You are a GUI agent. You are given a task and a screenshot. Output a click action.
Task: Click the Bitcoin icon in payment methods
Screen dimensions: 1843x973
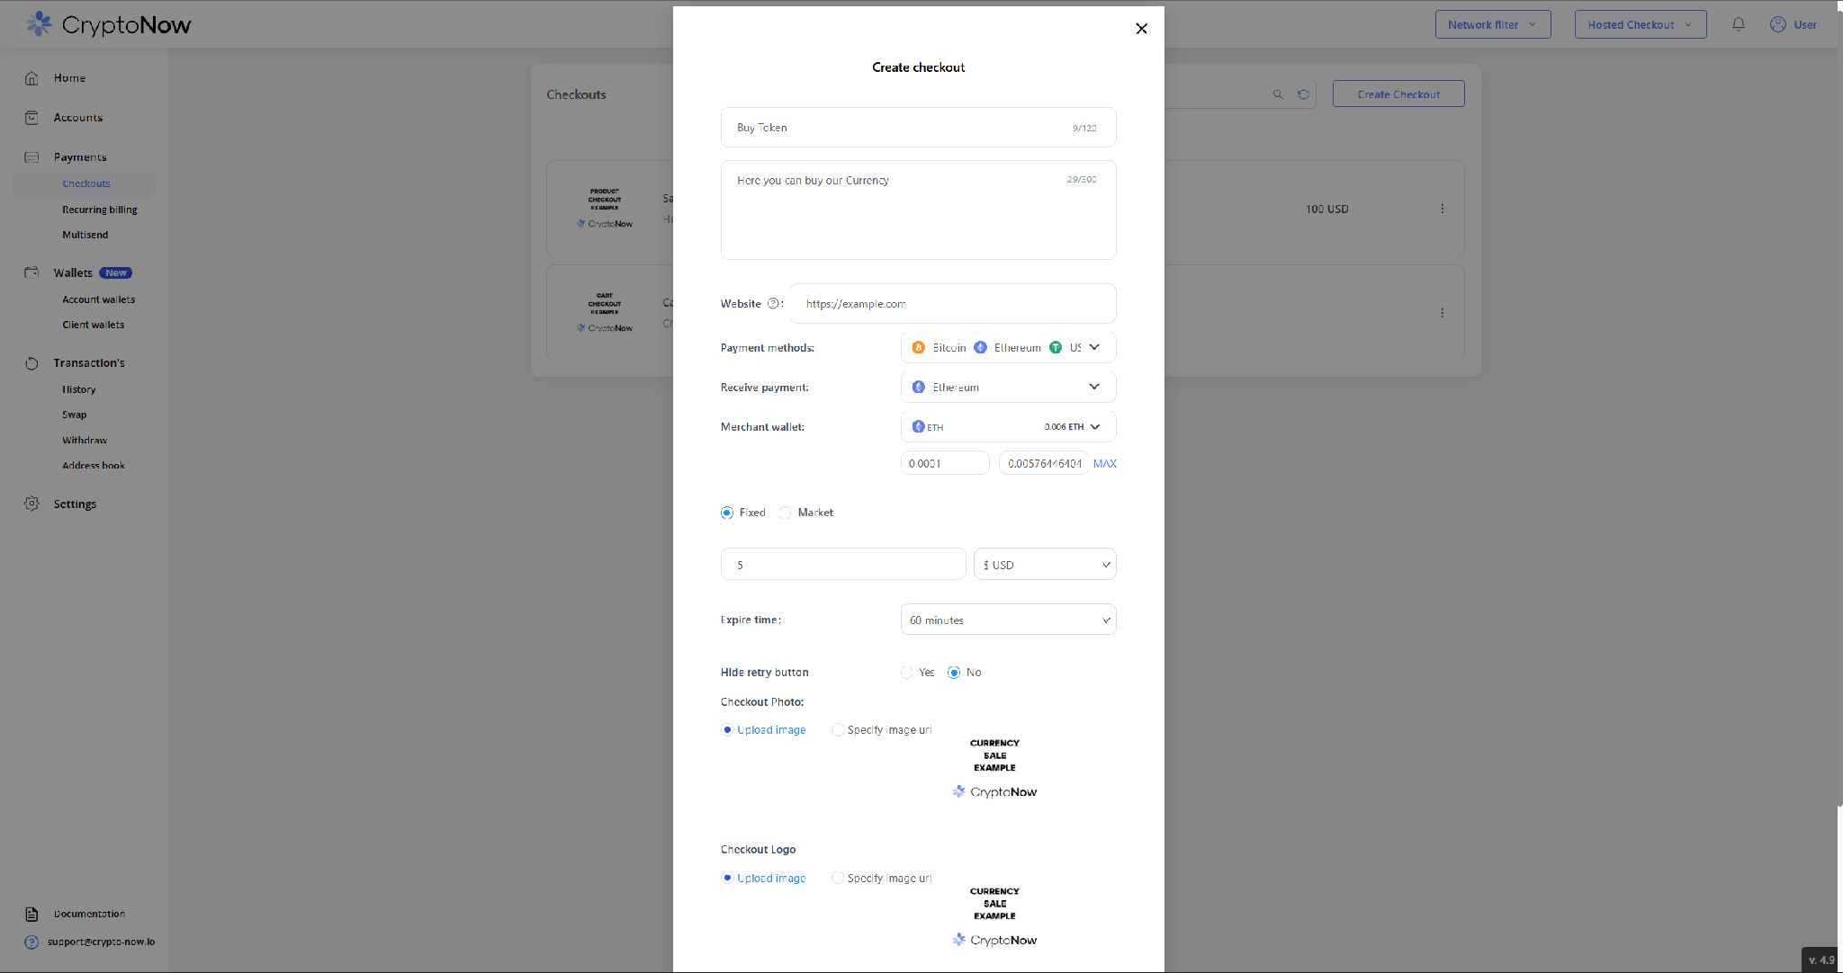(918, 347)
